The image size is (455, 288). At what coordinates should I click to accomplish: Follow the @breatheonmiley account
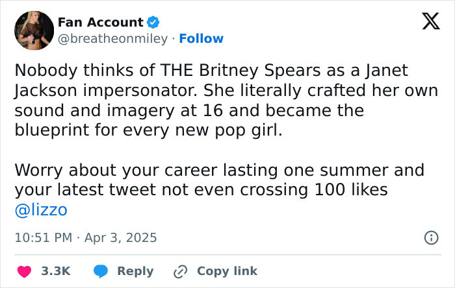(201, 39)
